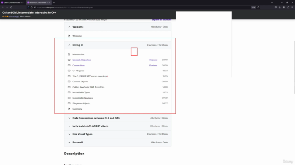Open the Firefox application menu
The width and height of the screenshot is (295, 165).
tap(292, 7)
